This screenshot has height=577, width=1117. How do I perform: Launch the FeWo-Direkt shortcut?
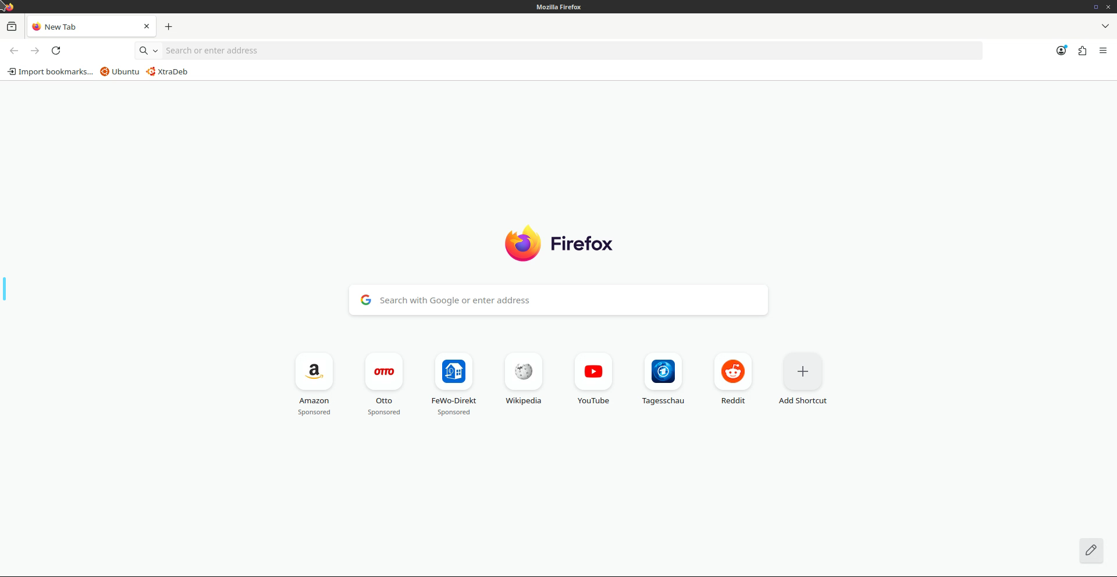454,372
